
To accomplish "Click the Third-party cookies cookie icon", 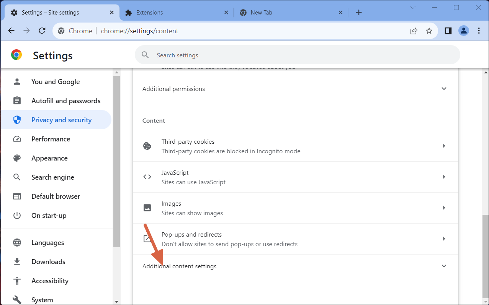I will (x=147, y=146).
